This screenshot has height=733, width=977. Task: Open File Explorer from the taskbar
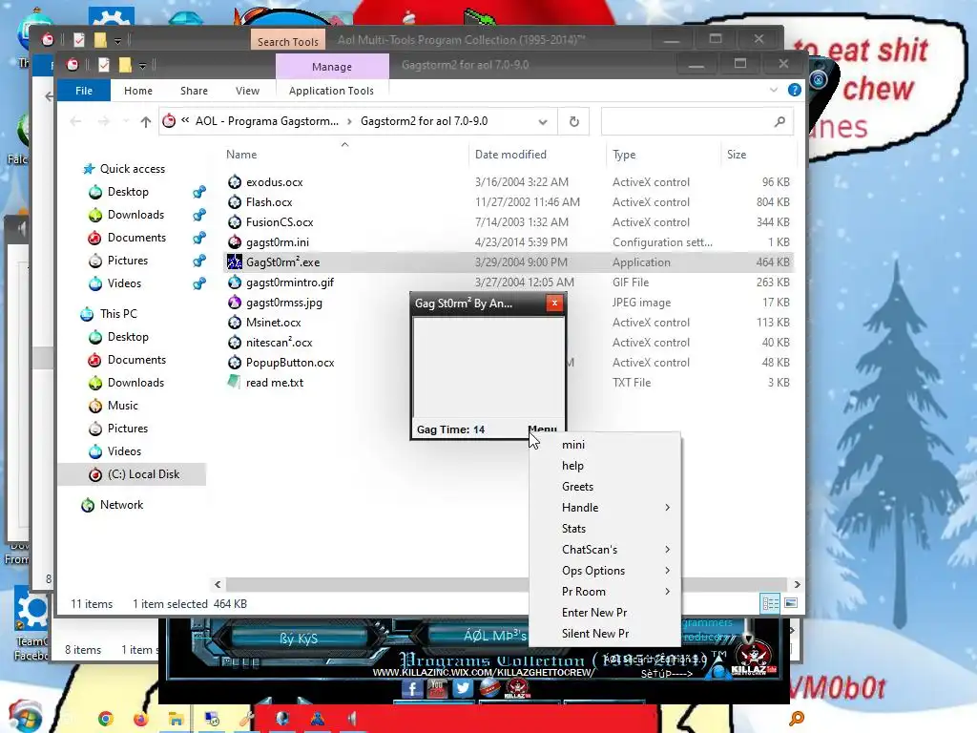176,719
